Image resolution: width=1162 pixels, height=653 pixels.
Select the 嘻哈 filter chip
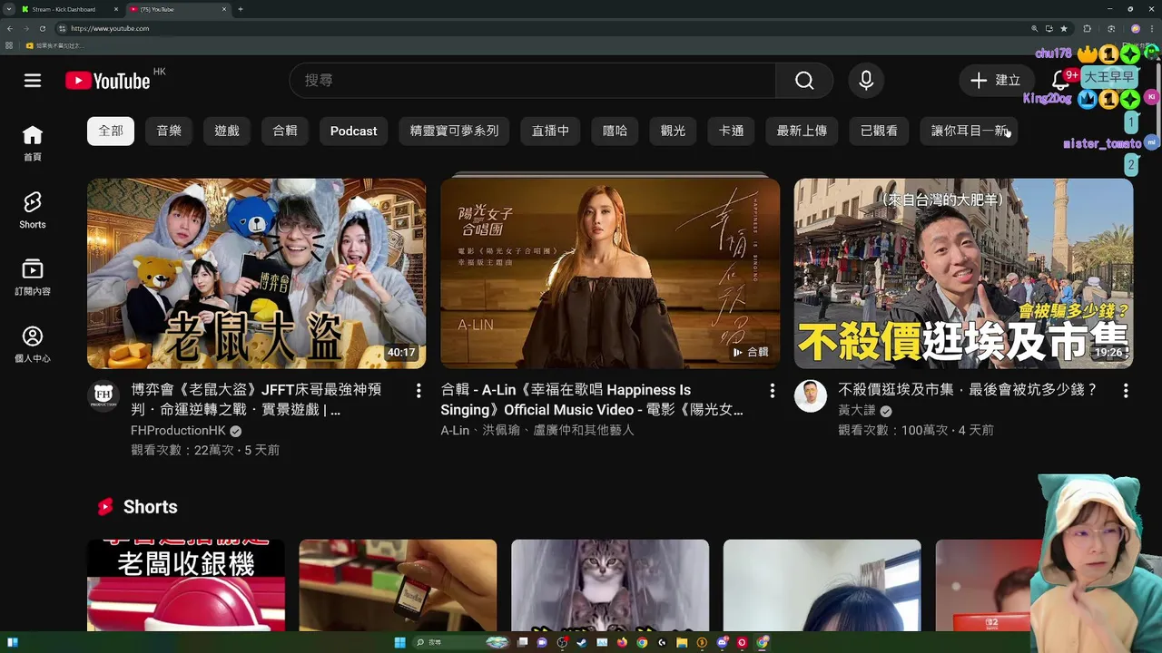[615, 131]
